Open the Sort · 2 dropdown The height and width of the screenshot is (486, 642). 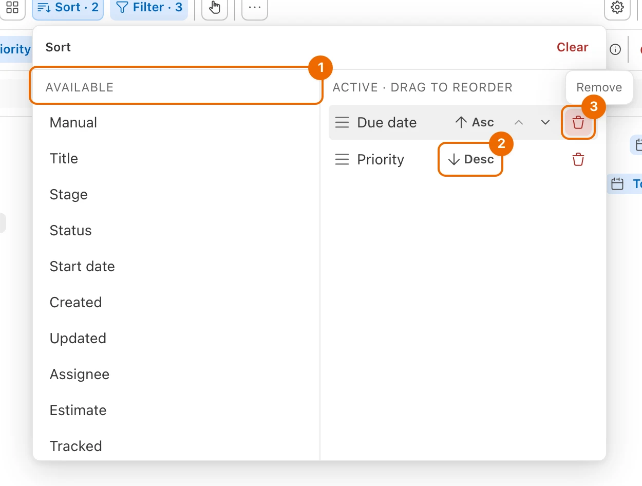click(68, 8)
